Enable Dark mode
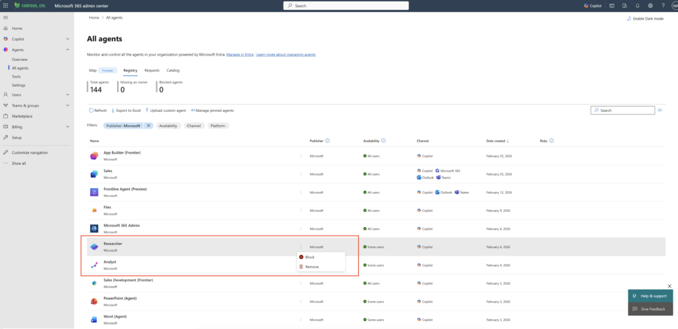Image resolution: width=678 pixels, height=329 pixels. 644,19
